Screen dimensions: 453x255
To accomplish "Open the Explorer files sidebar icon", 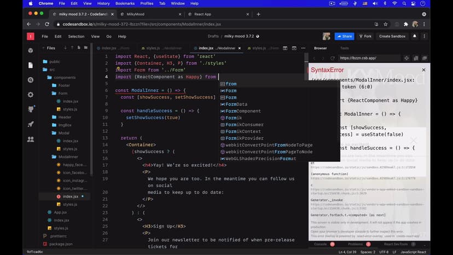I will click(x=31, y=65).
